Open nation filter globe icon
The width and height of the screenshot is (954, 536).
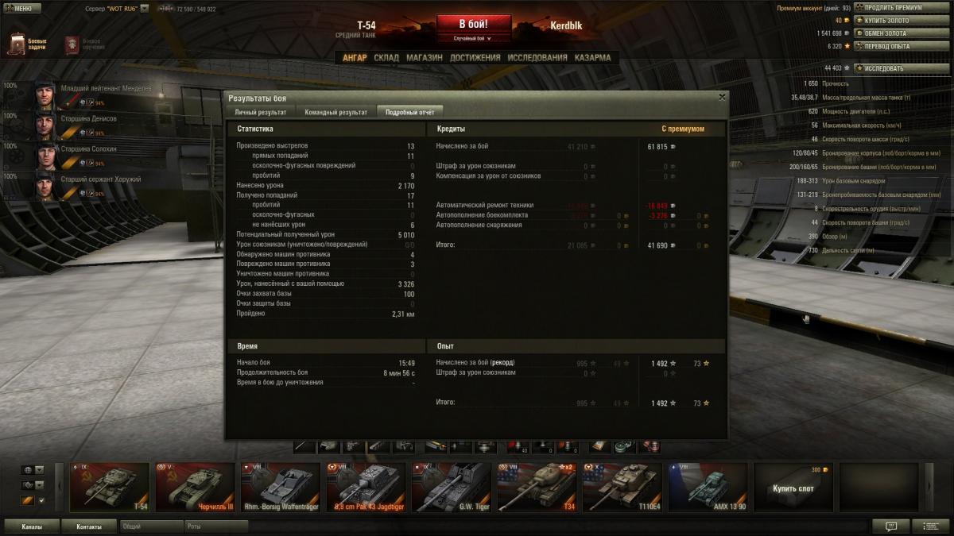pyautogui.click(x=27, y=470)
